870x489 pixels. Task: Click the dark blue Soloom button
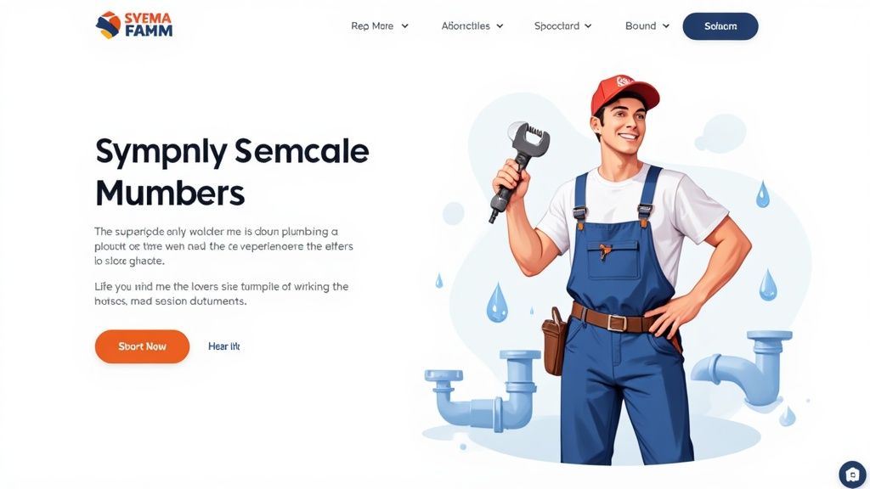(x=720, y=26)
